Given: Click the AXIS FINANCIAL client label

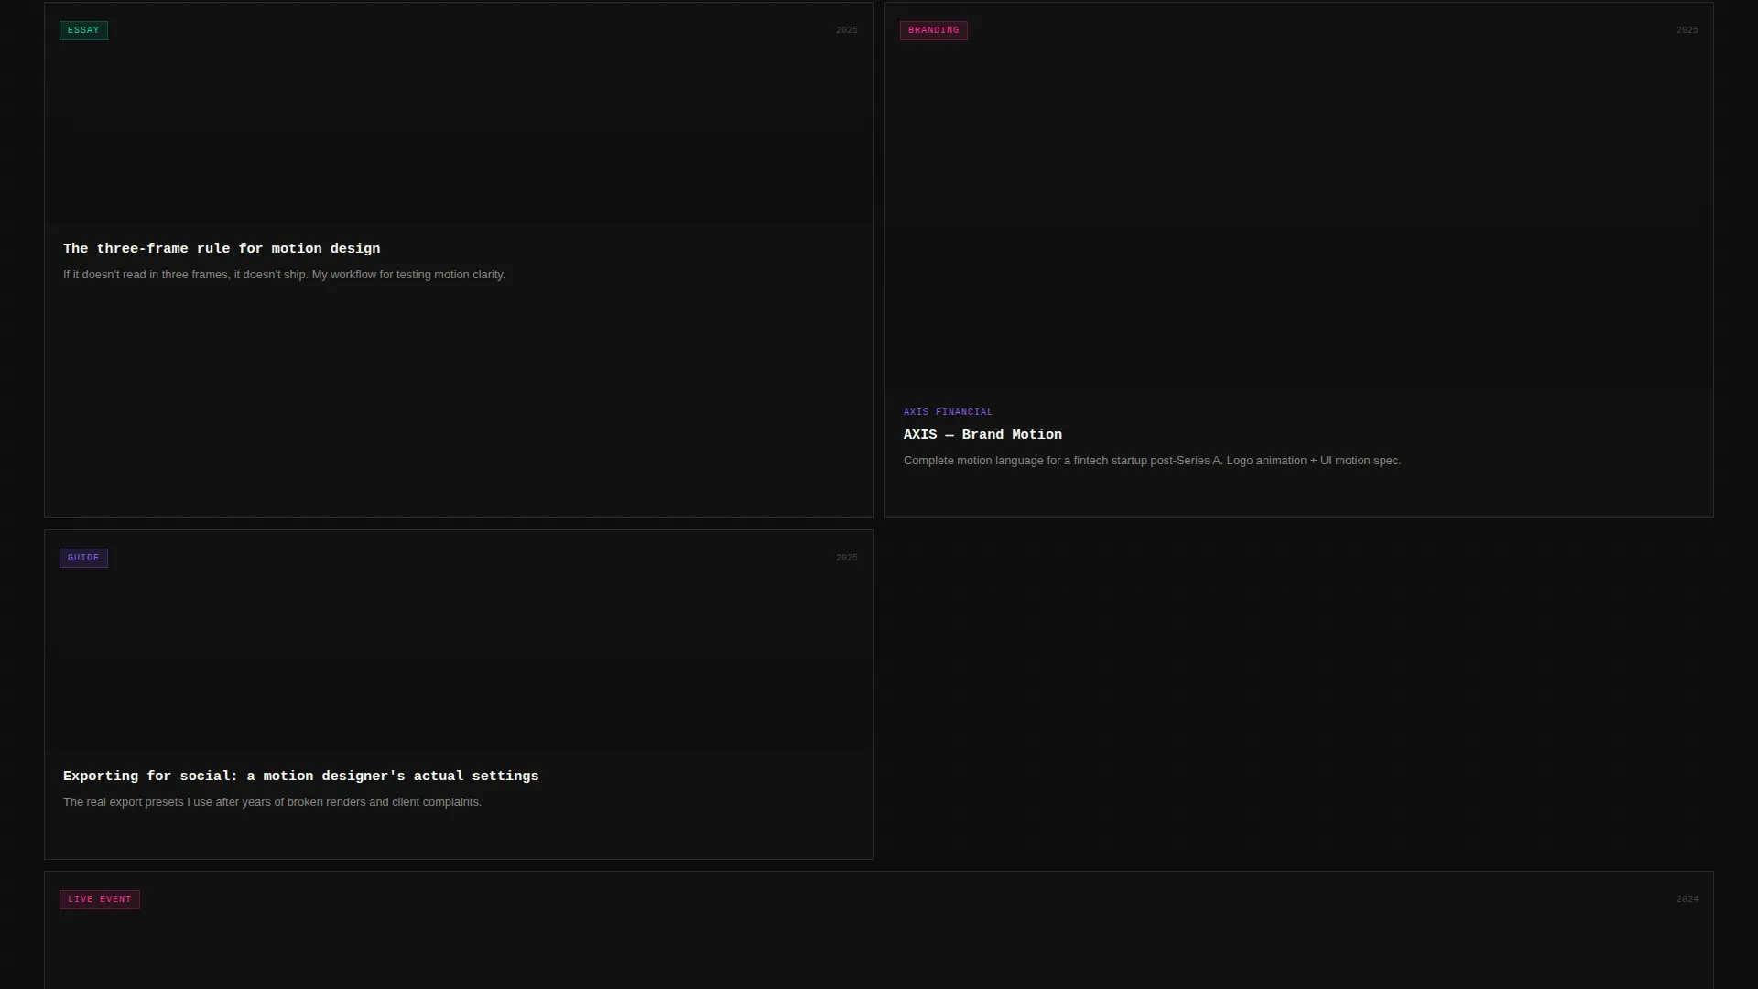Looking at the screenshot, I should point(948,412).
